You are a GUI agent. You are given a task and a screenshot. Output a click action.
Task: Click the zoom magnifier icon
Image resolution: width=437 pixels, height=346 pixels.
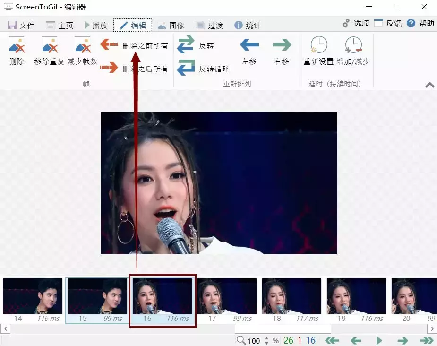tap(241, 340)
